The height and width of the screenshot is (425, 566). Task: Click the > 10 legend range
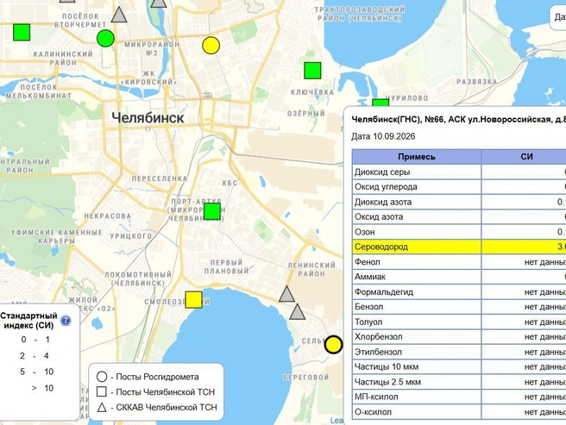point(42,388)
